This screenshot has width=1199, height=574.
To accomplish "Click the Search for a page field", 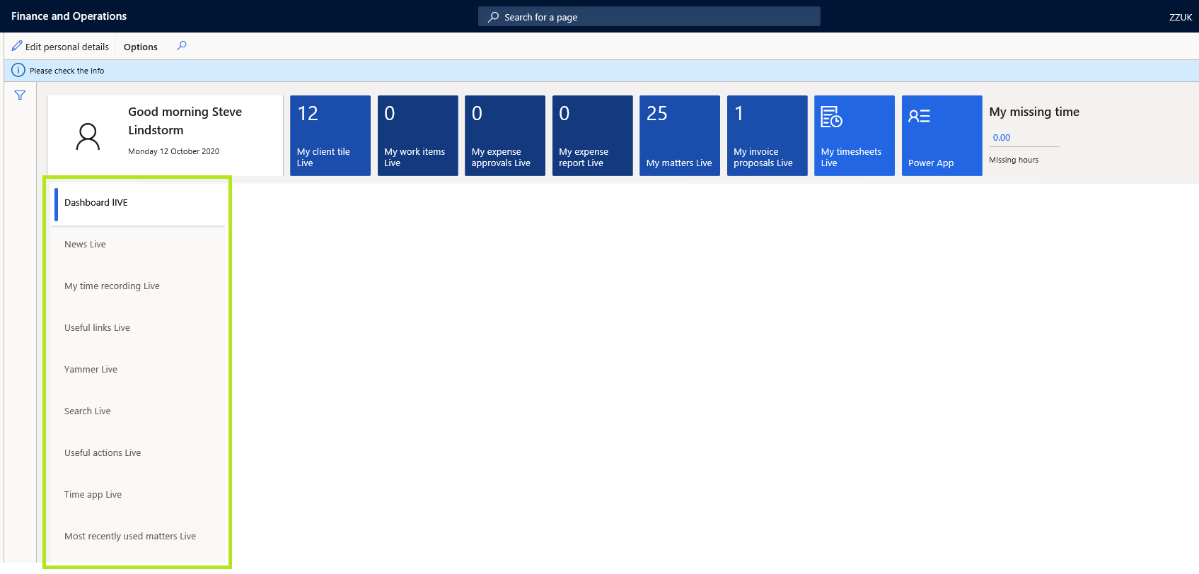I will tap(649, 17).
